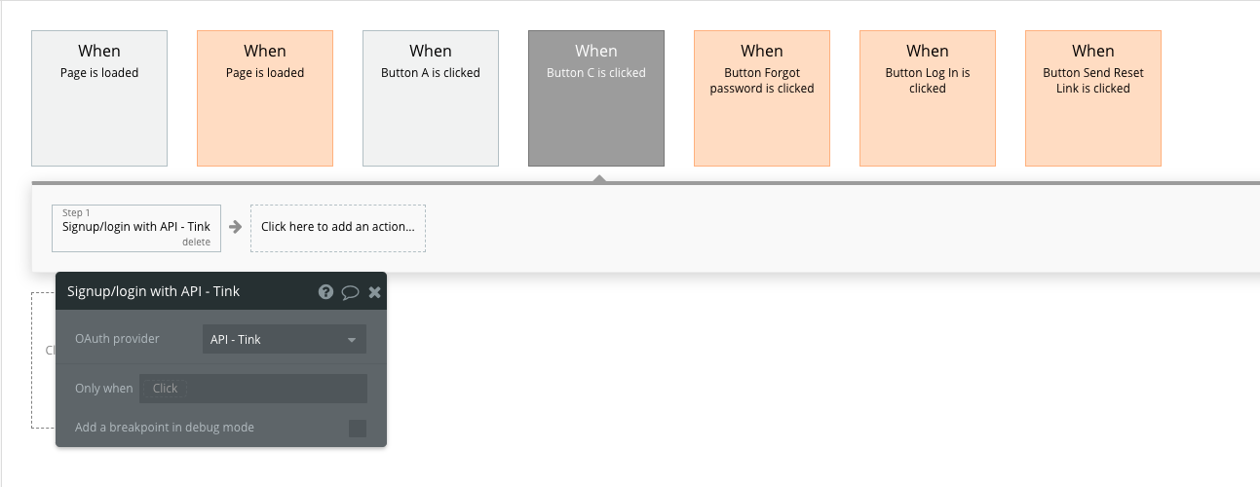The width and height of the screenshot is (1260, 487).
Task: Delete Step 1 action
Action: 196,242
